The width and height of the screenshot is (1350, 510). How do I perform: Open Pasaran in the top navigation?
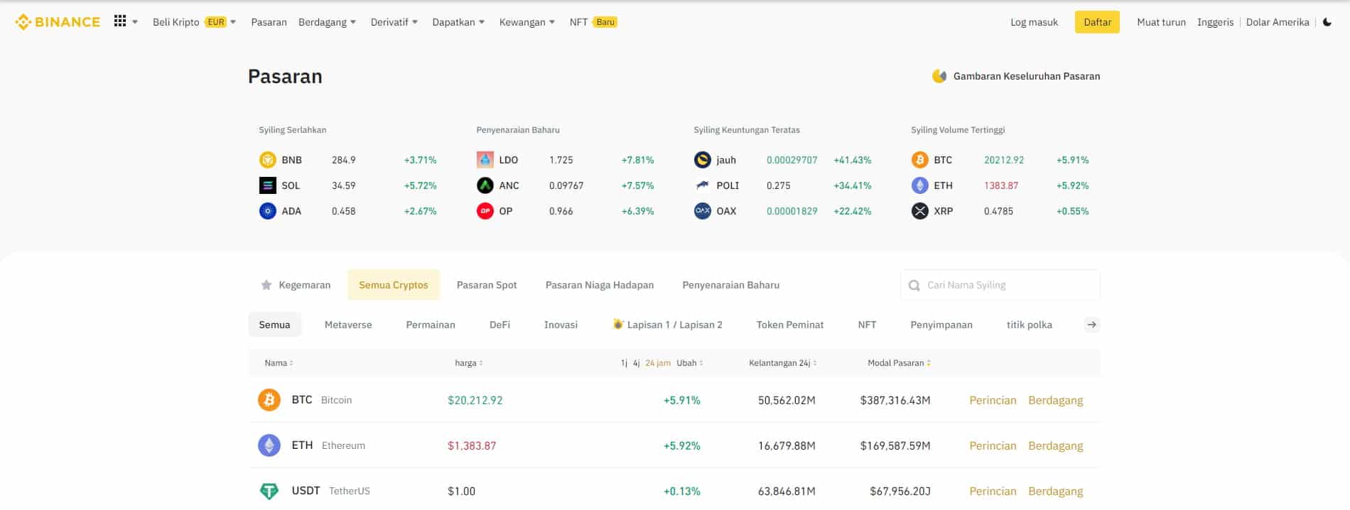click(x=269, y=22)
